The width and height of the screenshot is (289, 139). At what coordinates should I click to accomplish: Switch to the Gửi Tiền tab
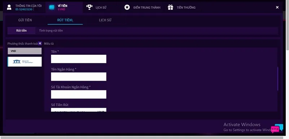pyautogui.click(x=25, y=20)
